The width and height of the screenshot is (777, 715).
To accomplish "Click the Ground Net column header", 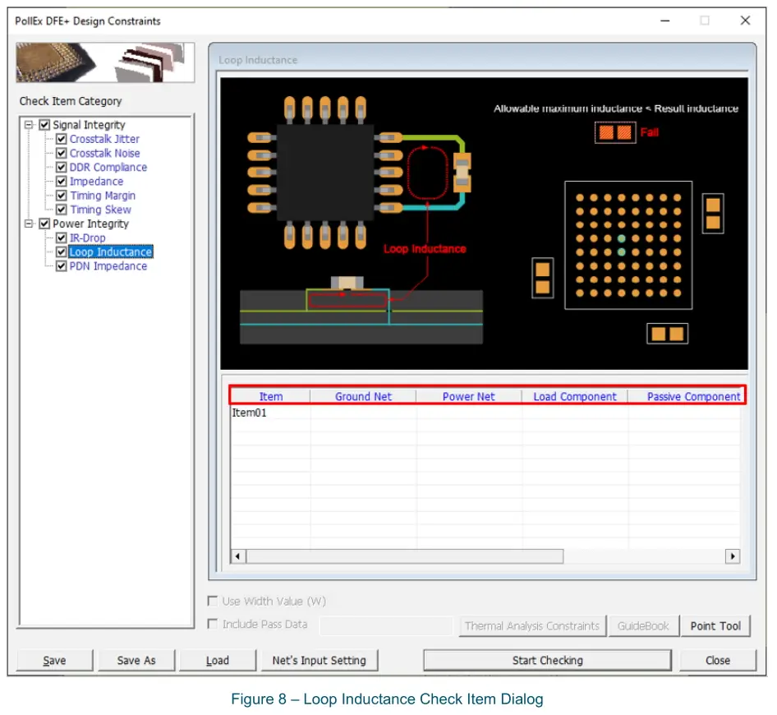I will pos(363,397).
